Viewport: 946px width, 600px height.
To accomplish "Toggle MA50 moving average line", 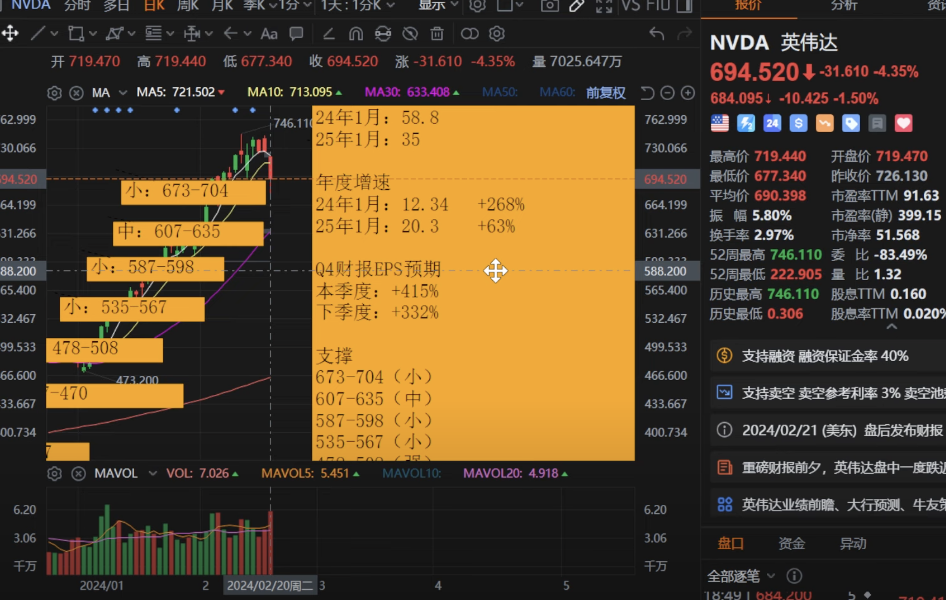I will click(500, 92).
